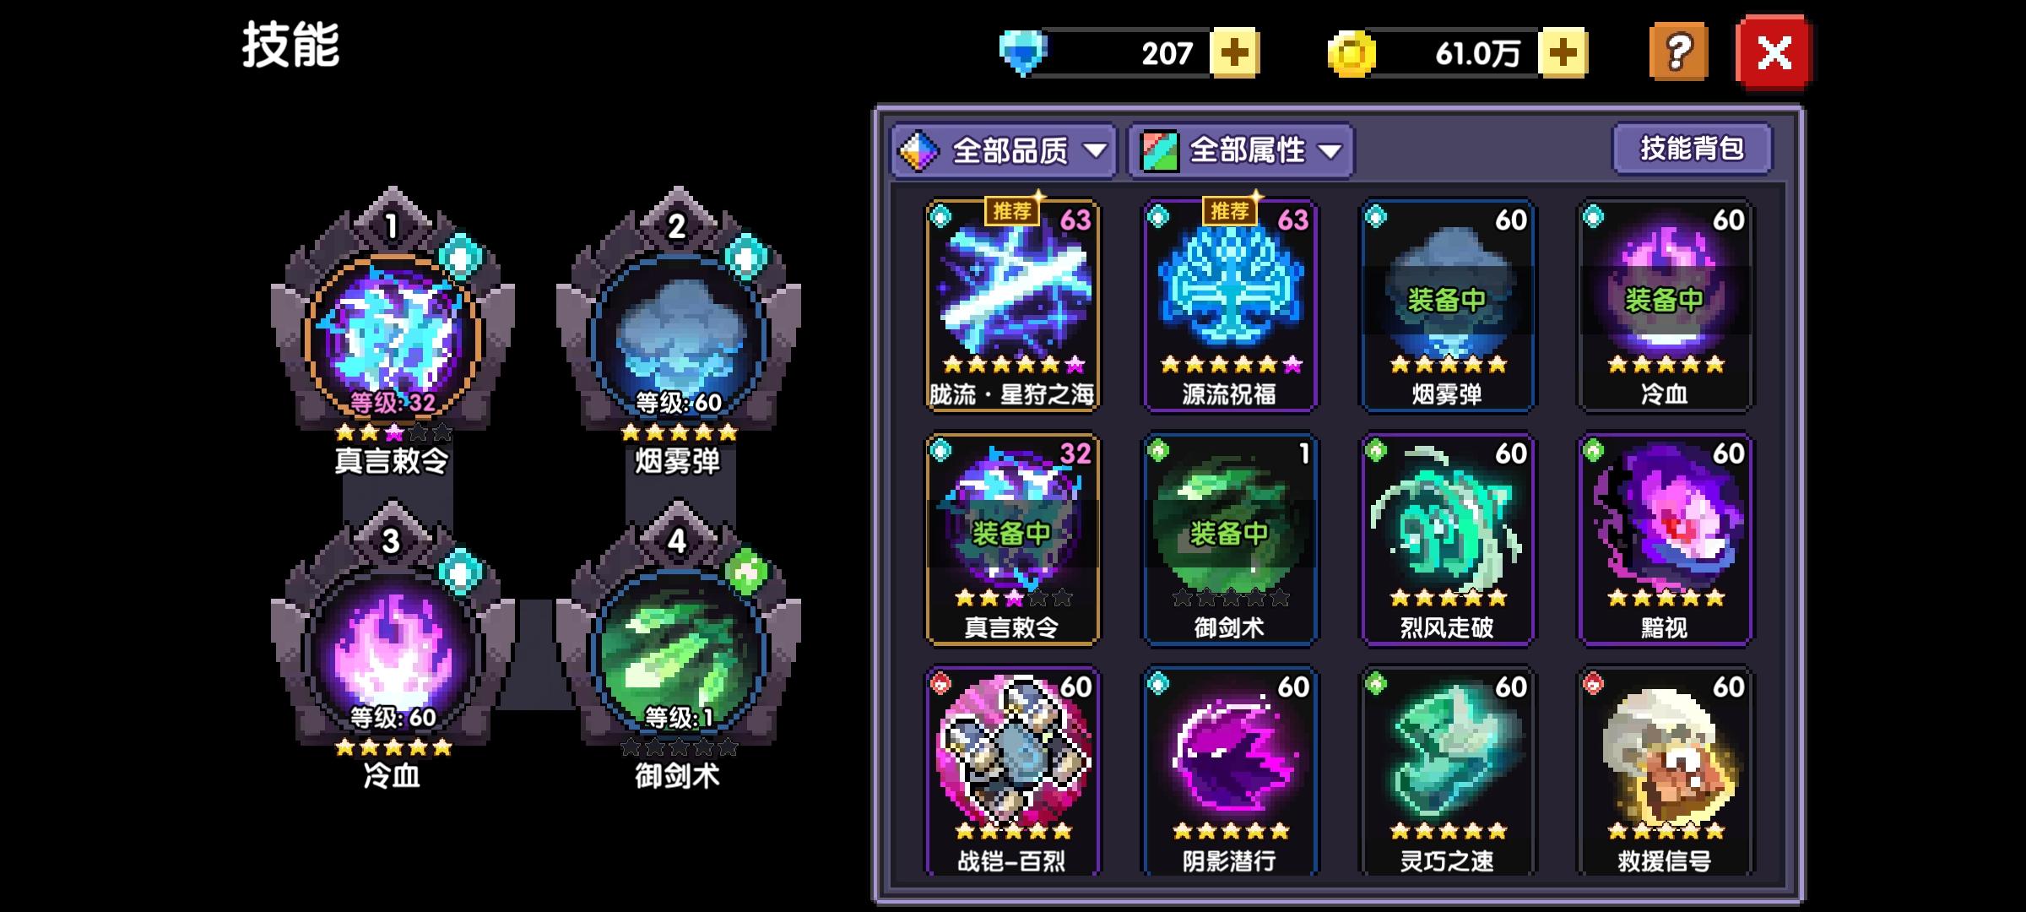Close the skills screen
2026x912 pixels.
1774,52
